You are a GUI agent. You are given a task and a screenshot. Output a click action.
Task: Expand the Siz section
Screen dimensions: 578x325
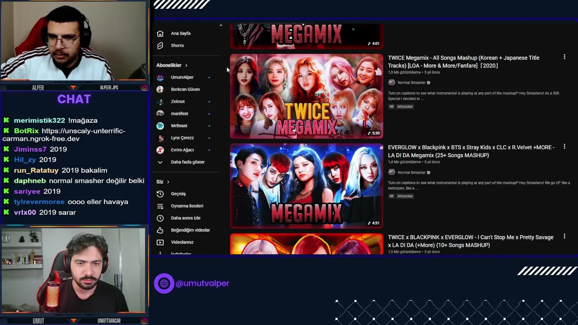coord(163,182)
